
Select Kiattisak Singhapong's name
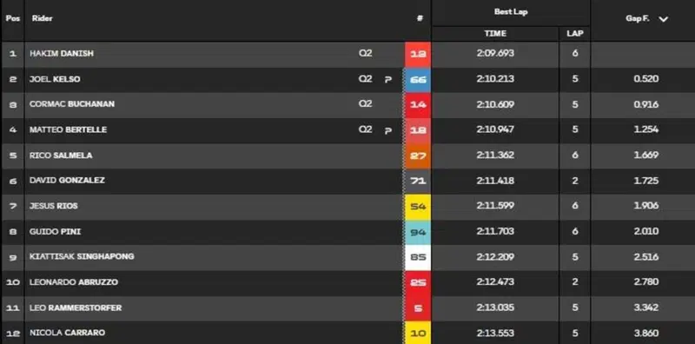point(82,256)
